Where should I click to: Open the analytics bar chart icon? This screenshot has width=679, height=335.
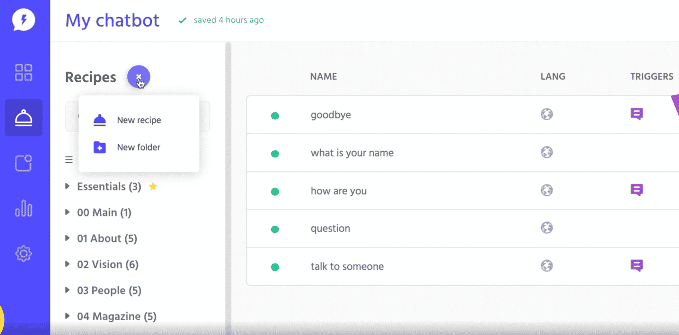click(x=23, y=209)
